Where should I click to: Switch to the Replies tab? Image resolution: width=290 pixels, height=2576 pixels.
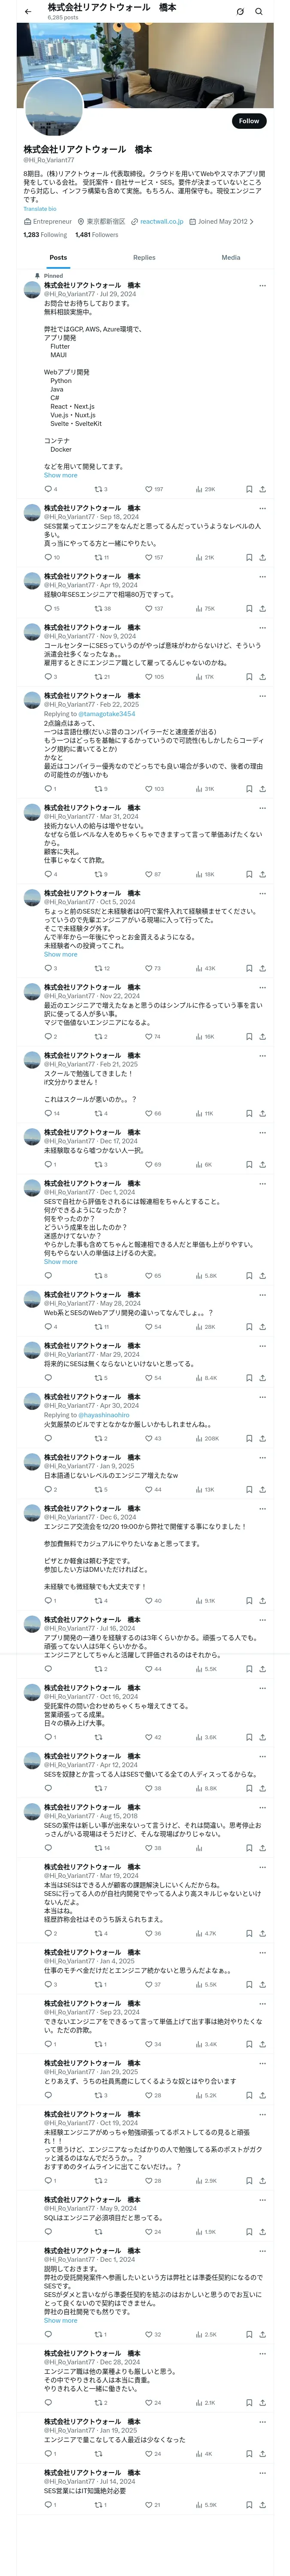click(x=144, y=257)
